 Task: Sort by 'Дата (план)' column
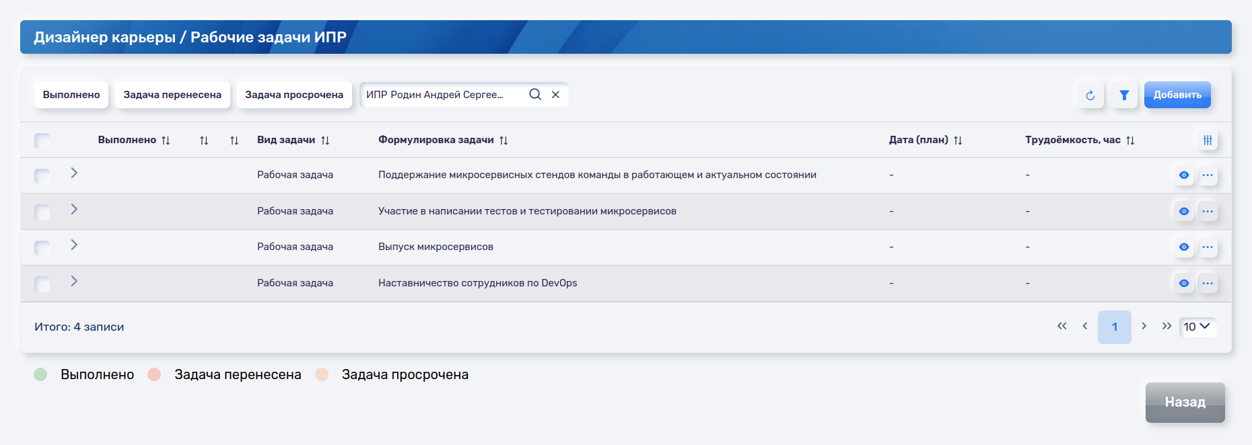(x=958, y=140)
